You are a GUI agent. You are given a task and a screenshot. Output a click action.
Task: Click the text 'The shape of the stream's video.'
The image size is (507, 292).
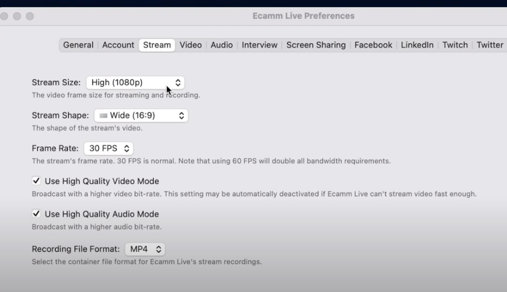click(x=87, y=128)
